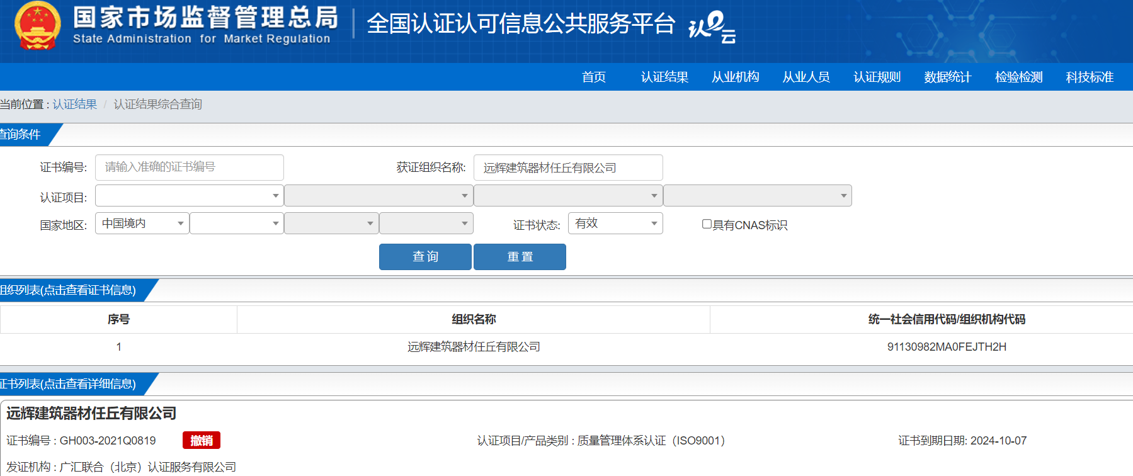Check the 具有CNAS标识 checkbox
Viewport: 1133px width, 476px height.
(x=707, y=224)
